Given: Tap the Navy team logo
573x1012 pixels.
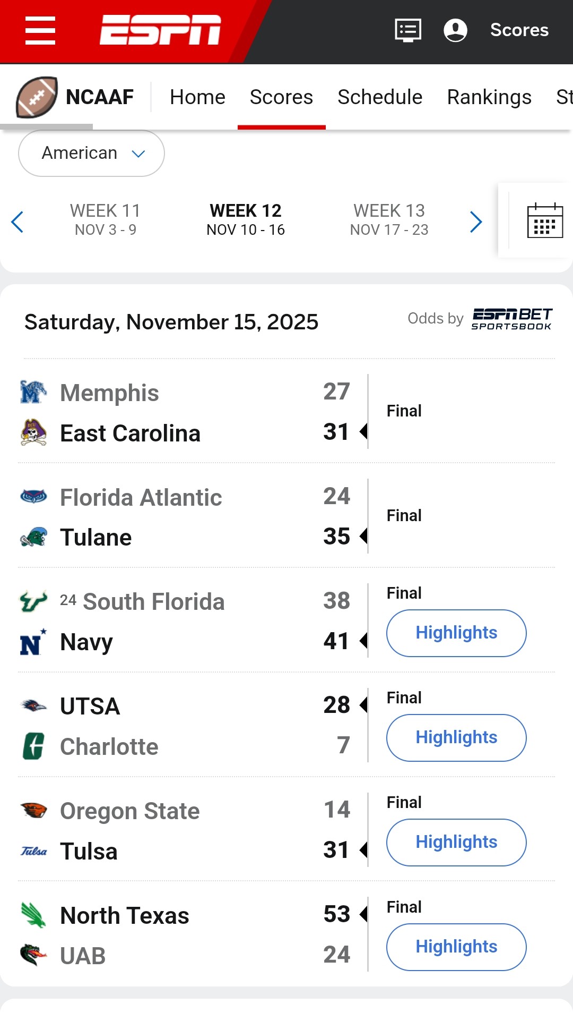Looking at the screenshot, I should [33, 642].
